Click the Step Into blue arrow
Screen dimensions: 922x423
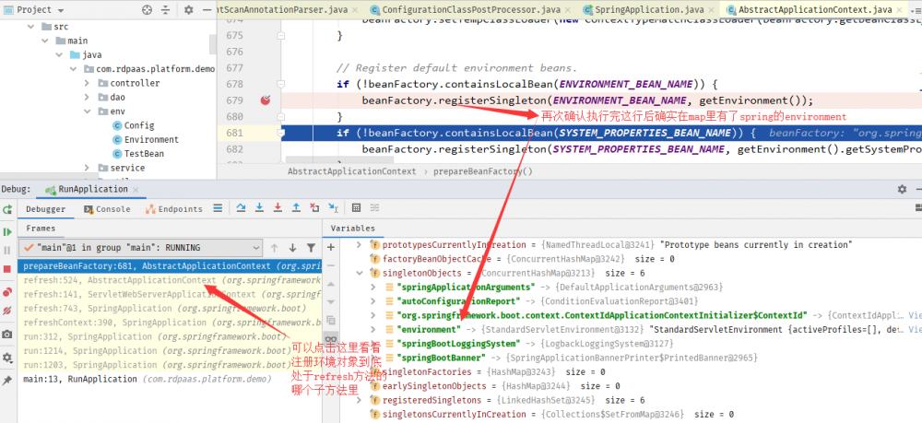tap(259, 208)
